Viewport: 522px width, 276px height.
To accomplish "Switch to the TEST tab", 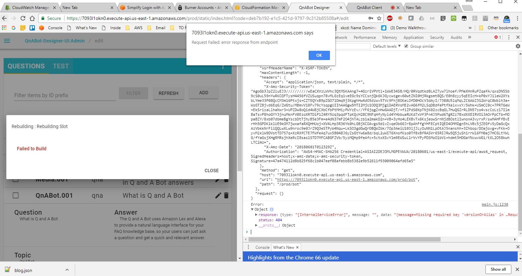I will (61, 66).
